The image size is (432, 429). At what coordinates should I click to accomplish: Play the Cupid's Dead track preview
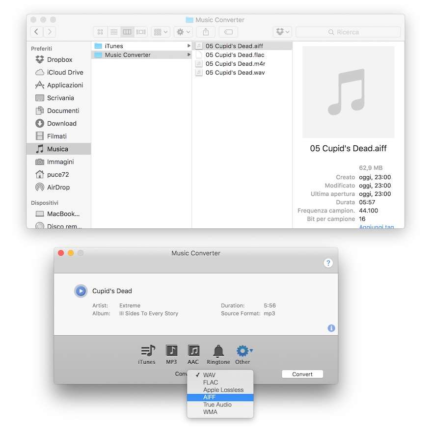(x=81, y=291)
